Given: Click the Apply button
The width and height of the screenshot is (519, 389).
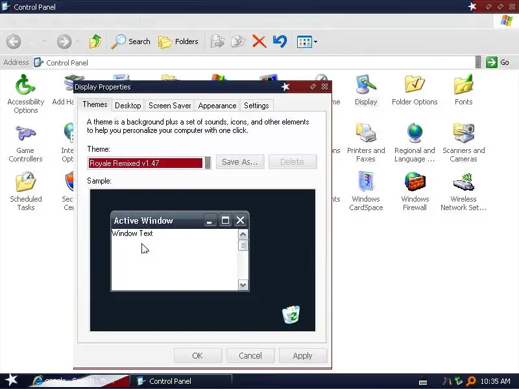Looking at the screenshot, I should (x=303, y=355).
